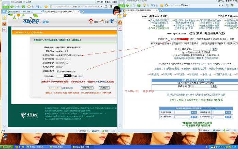Open Weibo eye icon in right browser sidebar

[x=120, y=23]
